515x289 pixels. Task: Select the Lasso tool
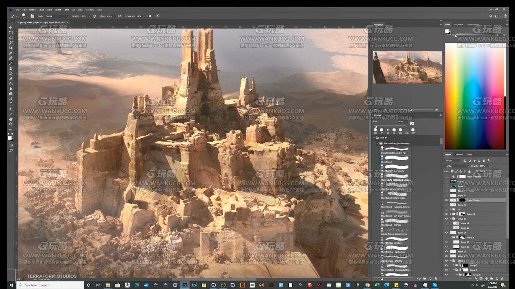pyautogui.click(x=11, y=38)
